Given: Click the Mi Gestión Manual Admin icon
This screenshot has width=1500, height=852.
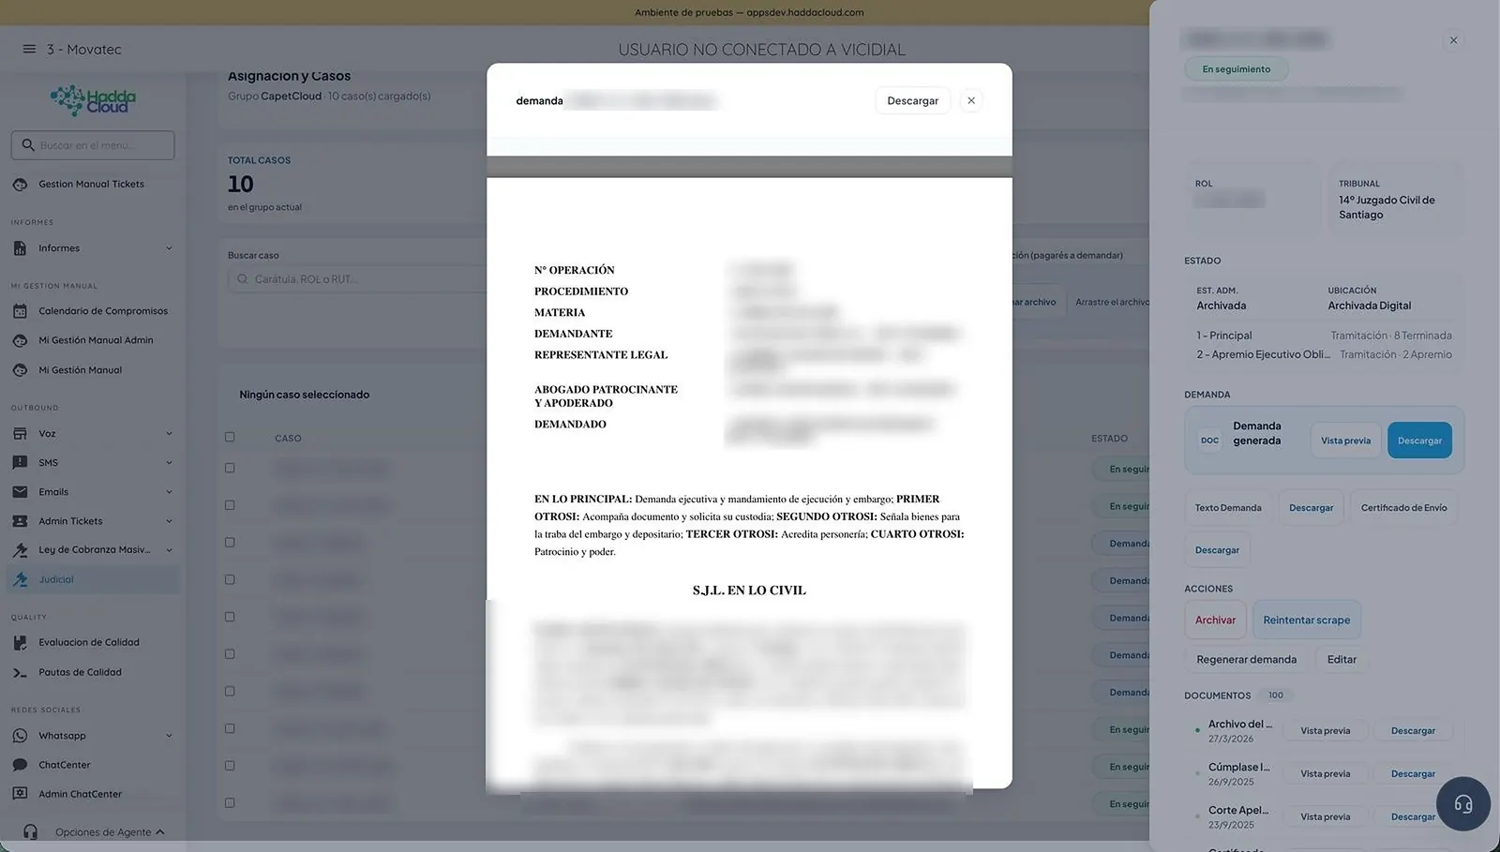Looking at the screenshot, I should click(20, 340).
